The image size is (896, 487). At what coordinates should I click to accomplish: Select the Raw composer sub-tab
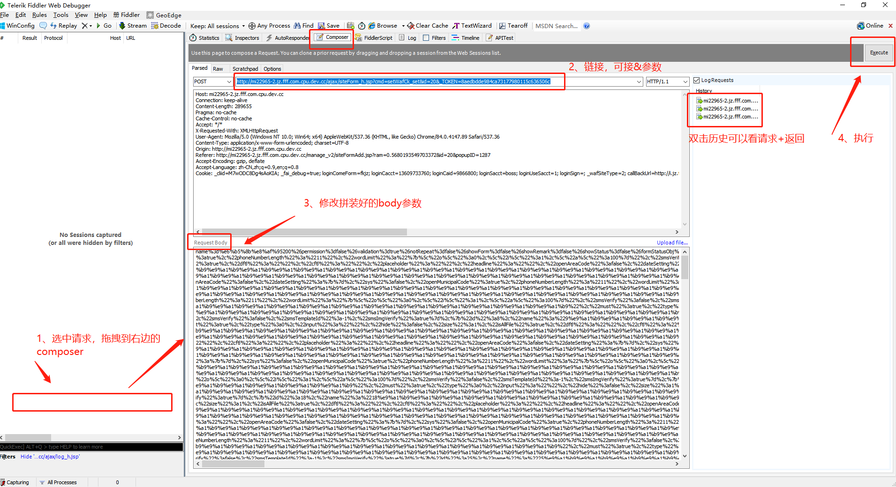coord(218,69)
